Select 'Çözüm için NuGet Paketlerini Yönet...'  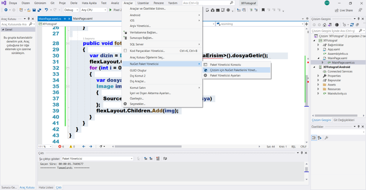coord(233,70)
